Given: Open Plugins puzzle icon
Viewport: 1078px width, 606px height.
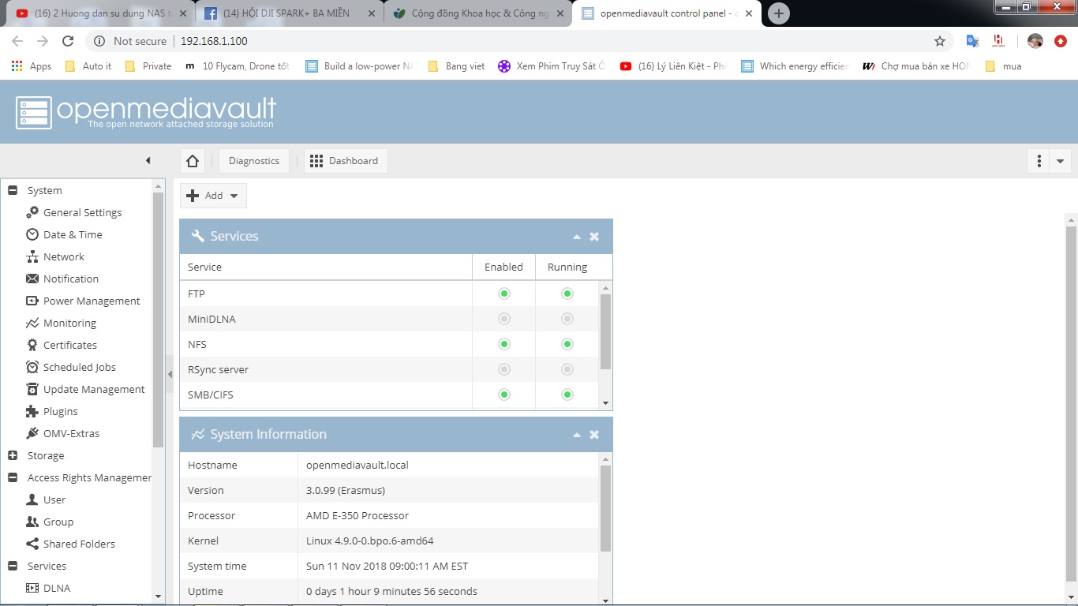Looking at the screenshot, I should [32, 411].
